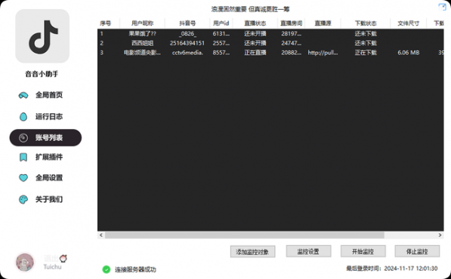This screenshot has width=451, height=279.
Task: Click 停止监控 button
Action: (417, 251)
